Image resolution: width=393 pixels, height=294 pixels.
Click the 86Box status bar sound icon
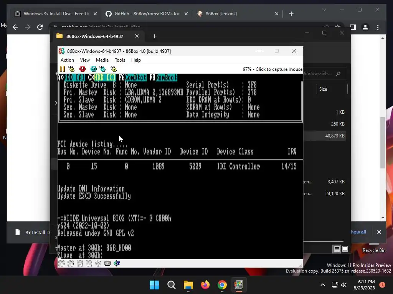pyautogui.click(x=117, y=263)
